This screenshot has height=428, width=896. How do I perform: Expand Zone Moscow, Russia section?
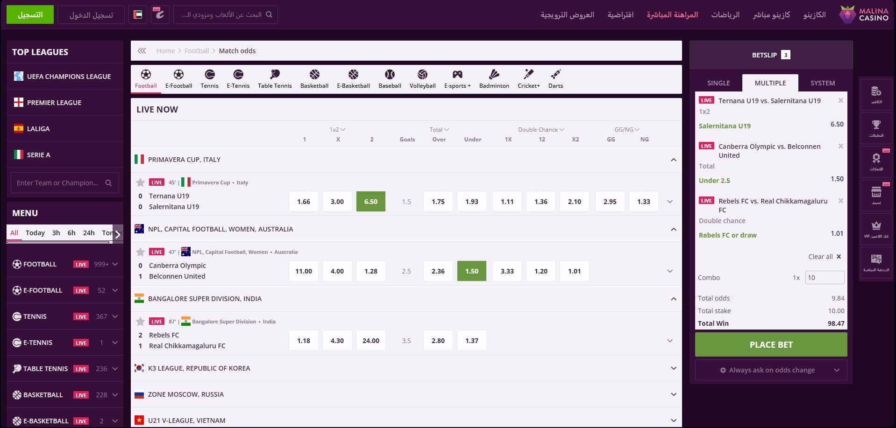tap(674, 394)
